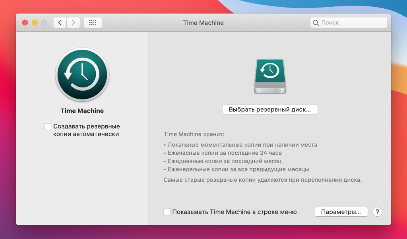Close the window with red button

point(25,23)
